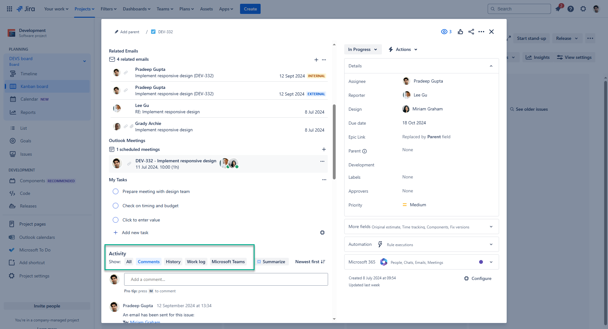Add a related email with plus icon
Image resolution: width=608 pixels, height=329 pixels.
(x=316, y=60)
